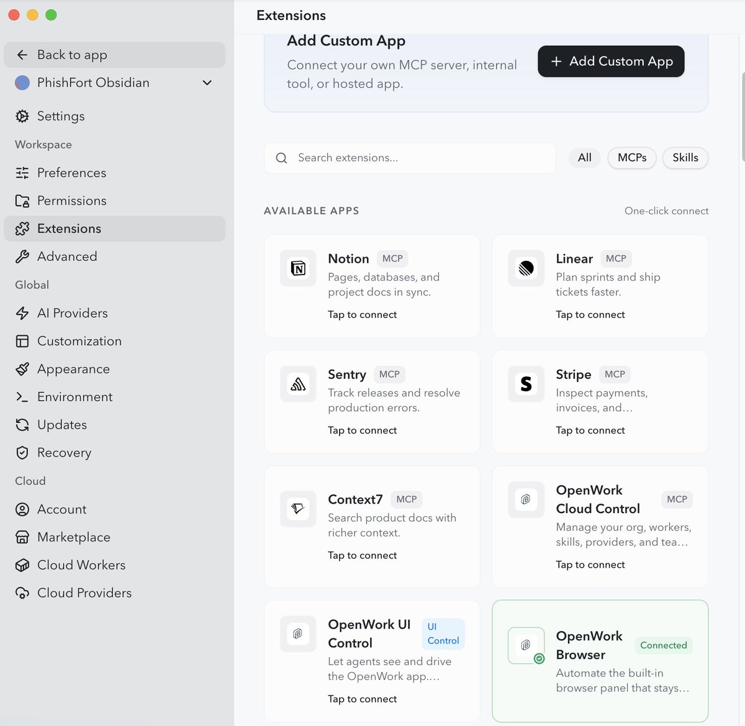
Task: Tap to connect OpenWork Cloud Control
Action: (590, 565)
